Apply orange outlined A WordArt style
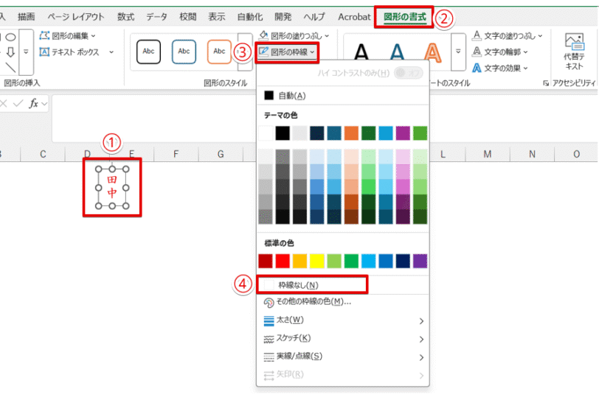 click(x=432, y=52)
